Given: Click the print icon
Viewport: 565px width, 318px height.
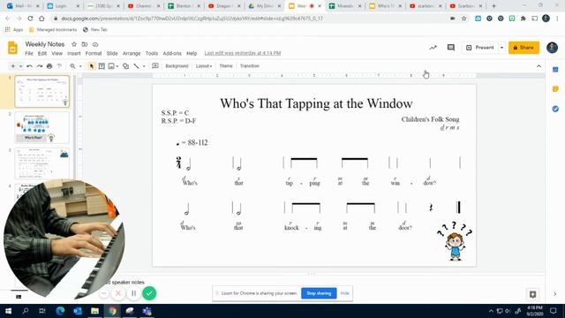Looking at the screenshot, I should [49, 66].
